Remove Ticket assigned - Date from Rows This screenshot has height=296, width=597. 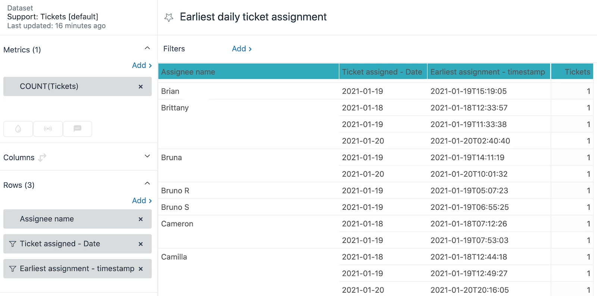(x=141, y=244)
